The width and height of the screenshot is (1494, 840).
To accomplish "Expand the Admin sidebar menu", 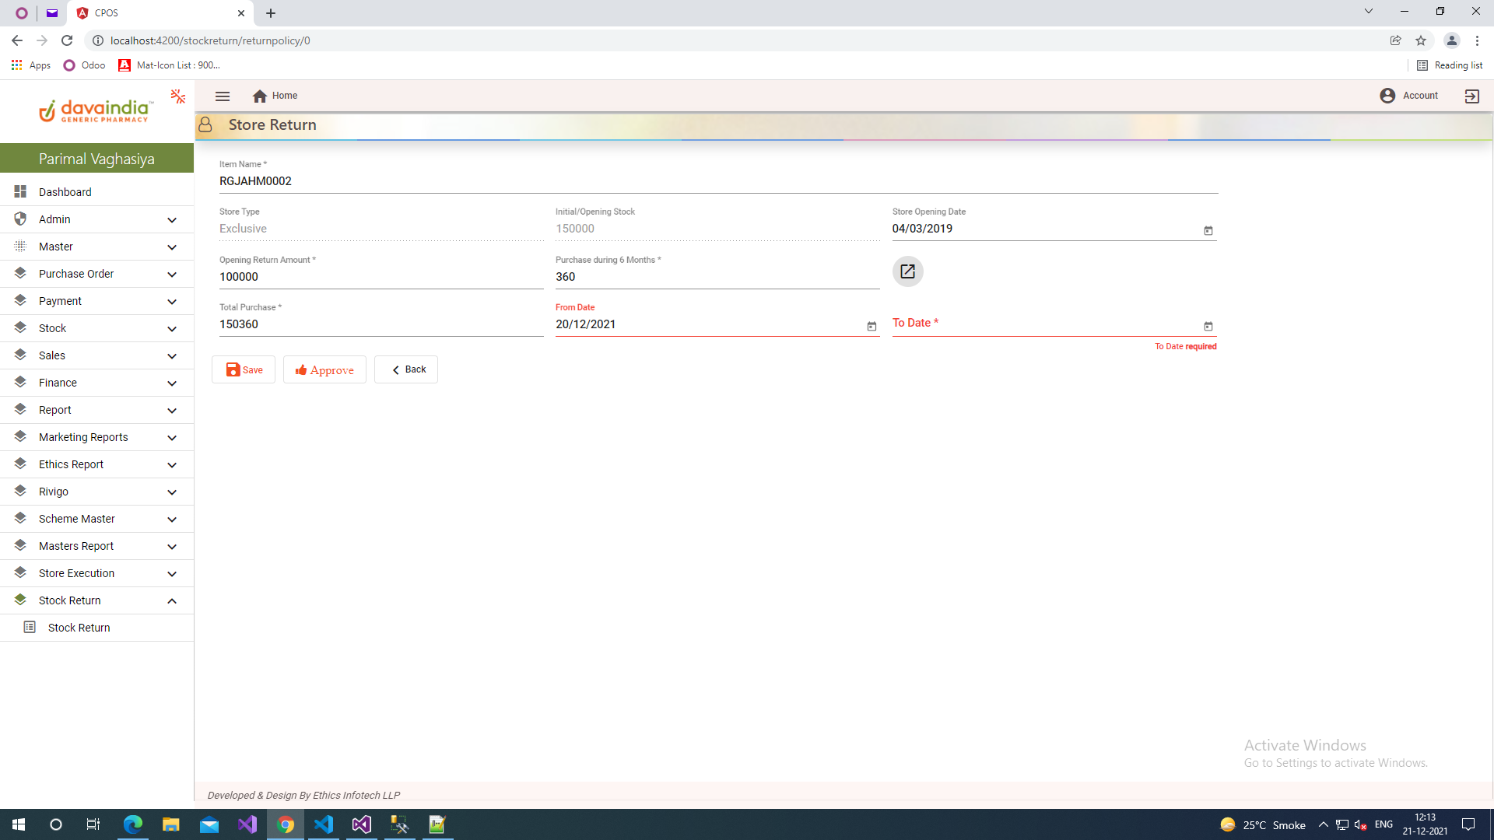I will coord(96,219).
